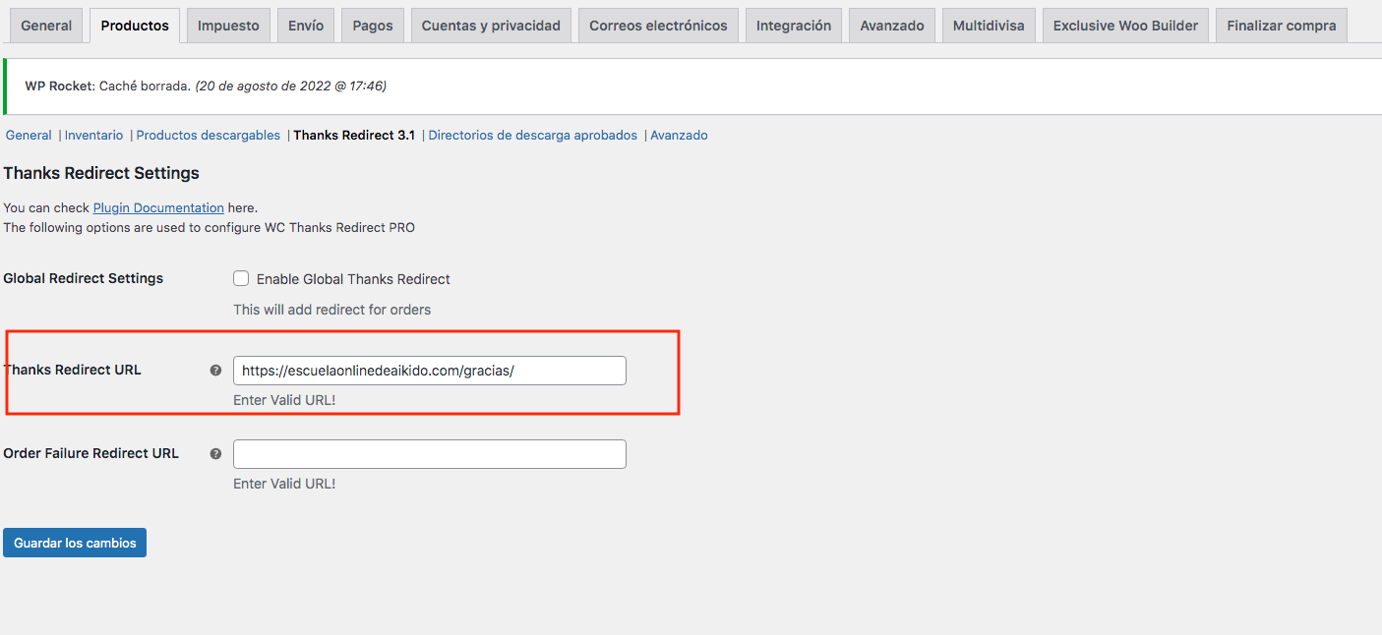Open Productos descargables sub-section

[x=209, y=136]
